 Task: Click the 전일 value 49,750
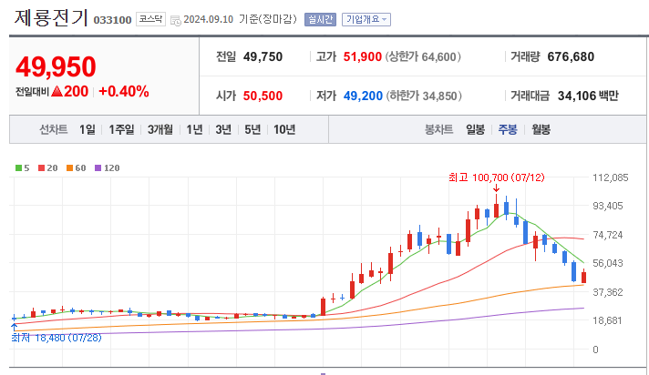263,56
